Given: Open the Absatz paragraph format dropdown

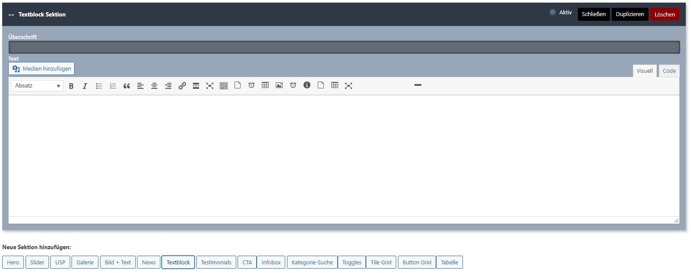Looking at the screenshot, I should (37, 86).
